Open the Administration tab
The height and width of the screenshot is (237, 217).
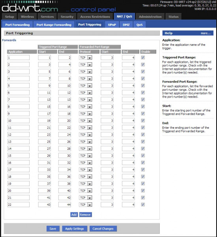[150, 17]
